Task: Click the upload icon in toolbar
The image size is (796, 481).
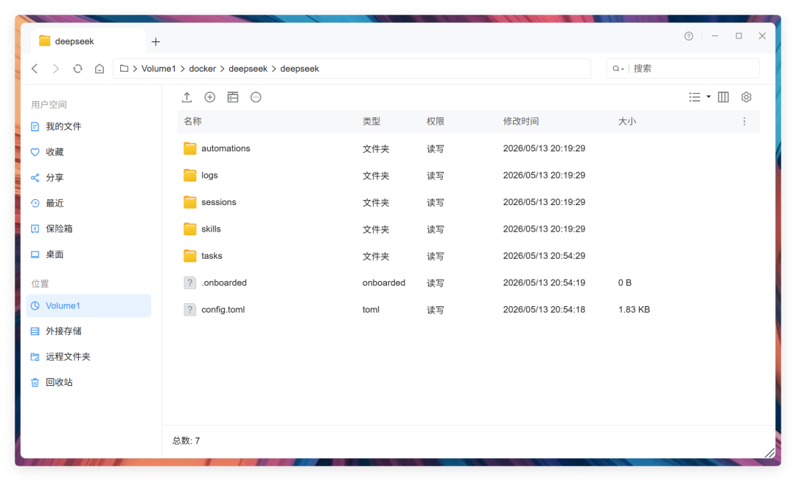Action: 186,97
